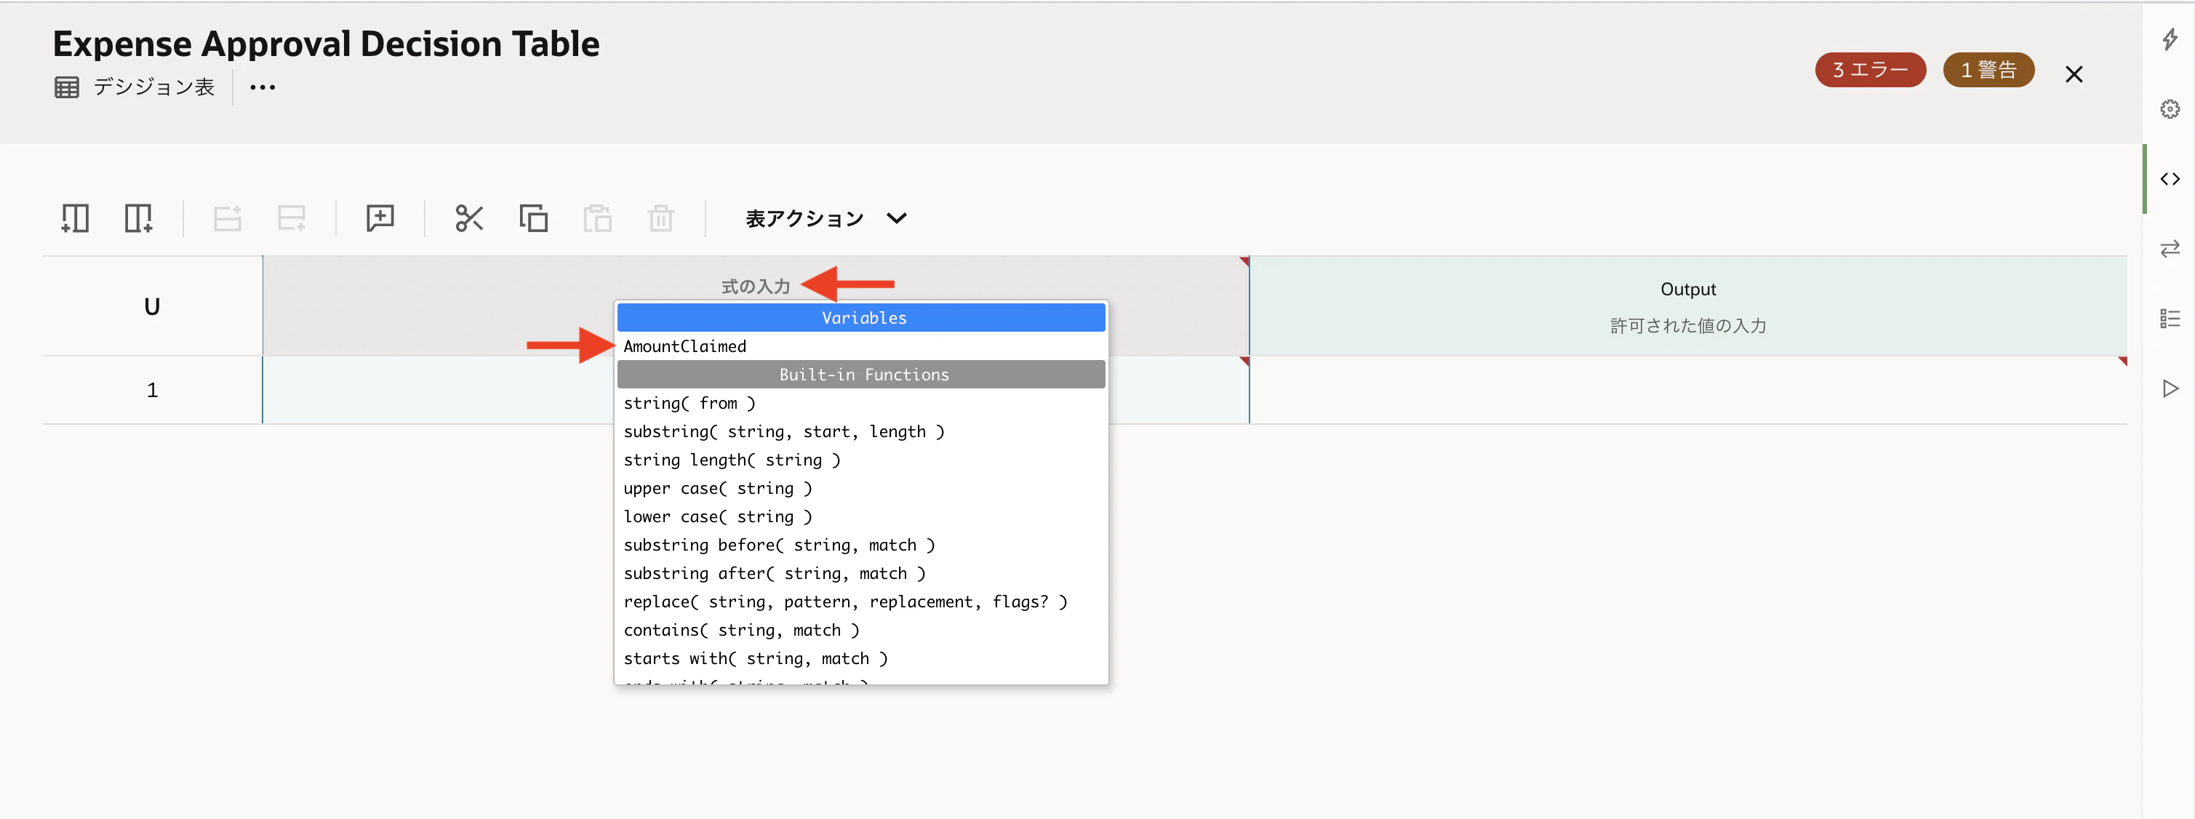The image size is (2195, 819).
Task: Click the Variables header in suggestion list
Action: [861, 318]
